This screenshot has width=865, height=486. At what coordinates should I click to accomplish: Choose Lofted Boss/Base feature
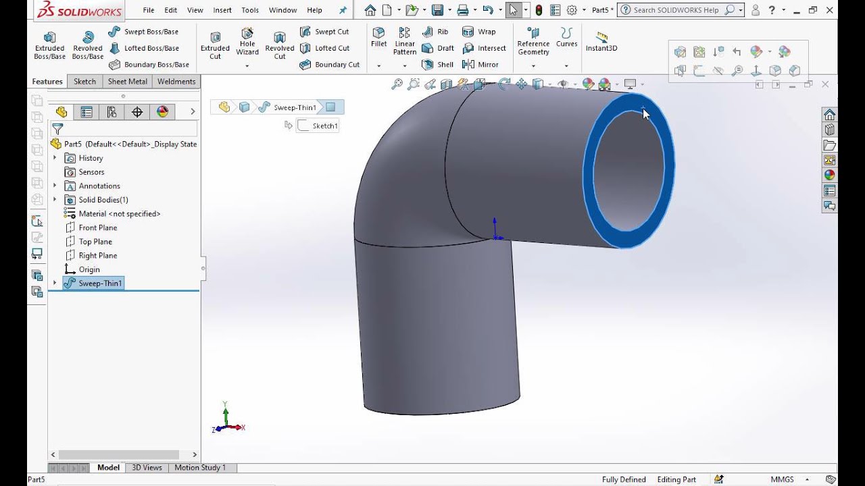[x=143, y=48]
